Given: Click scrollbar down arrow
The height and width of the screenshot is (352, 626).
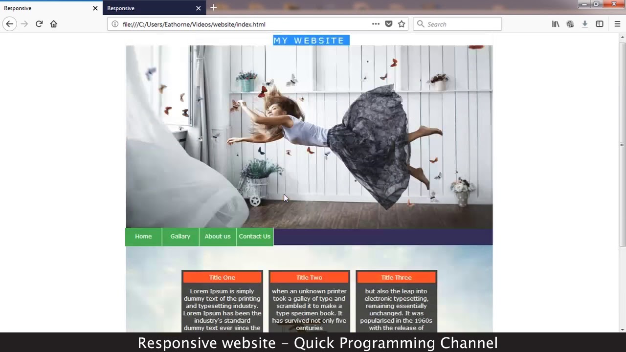Looking at the screenshot, I should pyautogui.click(x=622, y=329).
